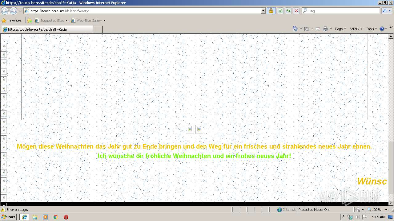Refresh the page with green arrows
Screen dimensions: 394x221
[288, 11]
